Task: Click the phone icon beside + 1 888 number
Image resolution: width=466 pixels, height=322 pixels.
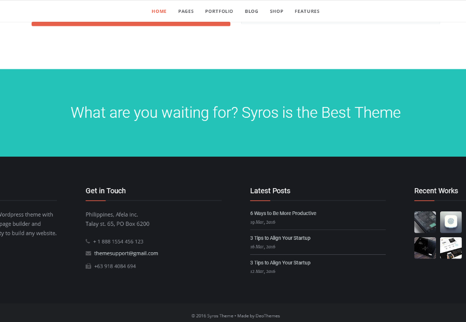Action: (88, 241)
